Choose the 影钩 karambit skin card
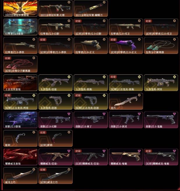 [x=20, y=138]
